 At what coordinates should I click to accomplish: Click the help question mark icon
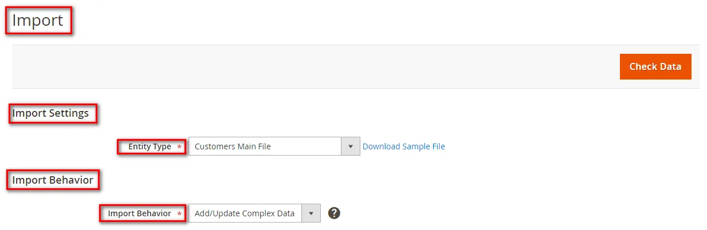[x=334, y=213]
